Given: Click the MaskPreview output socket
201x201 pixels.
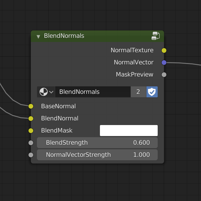Looking at the screenshot, I should click(x=164, y=75).
